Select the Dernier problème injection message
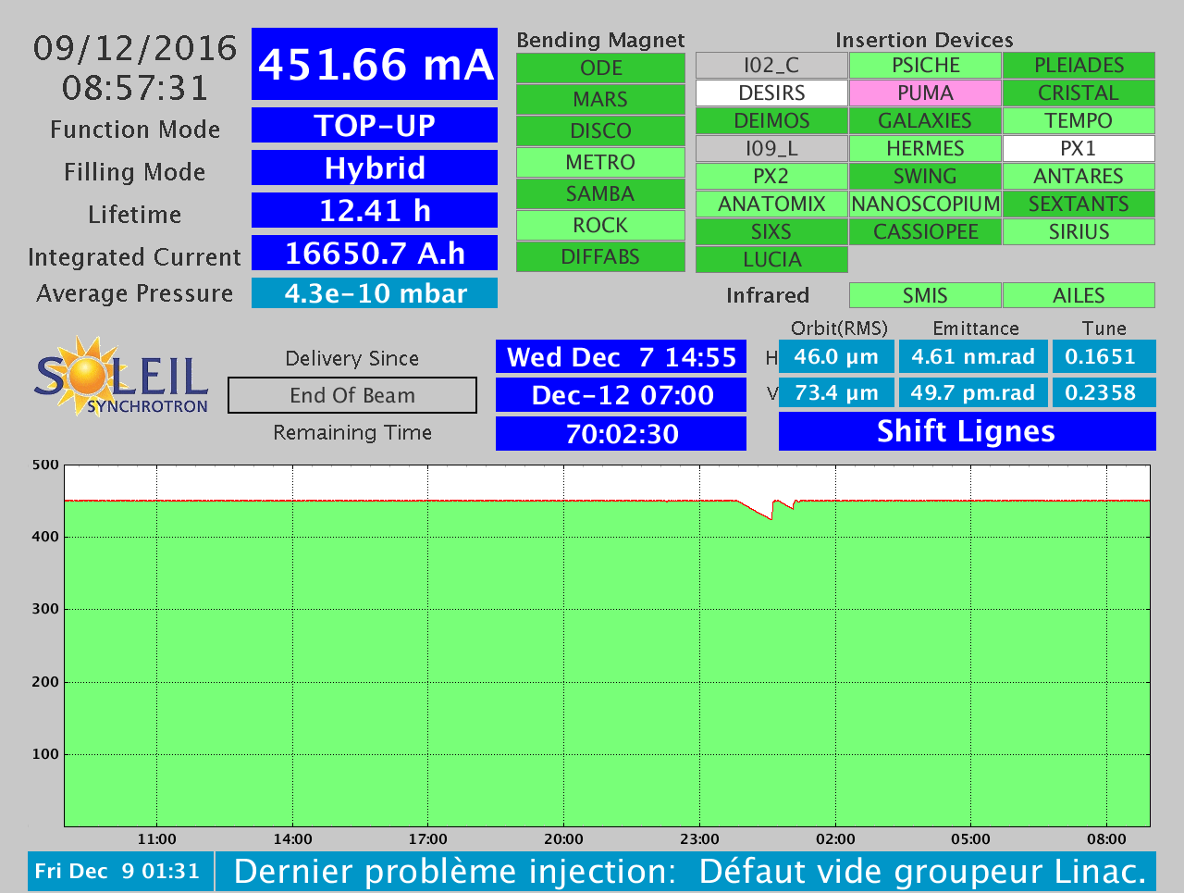Image resolution: width=1184 pixels, height=893 pixels. tap(686, 872)
